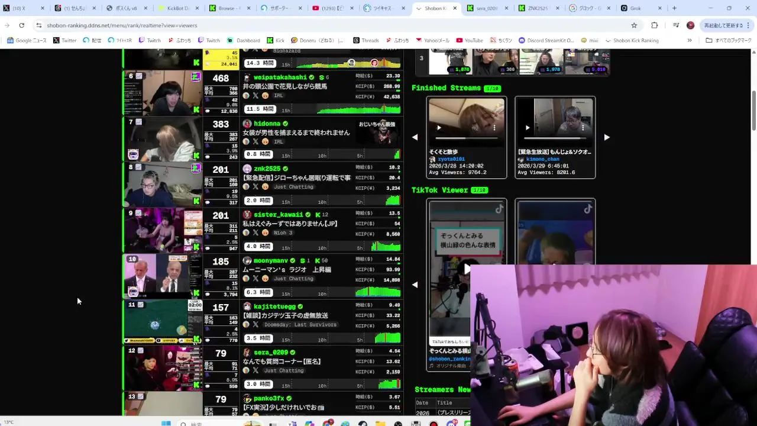The width and height of the screenshot is (757, 426).
Task: Click the Just Chatting tag in znk2525's row
Action: pos(293,187)
